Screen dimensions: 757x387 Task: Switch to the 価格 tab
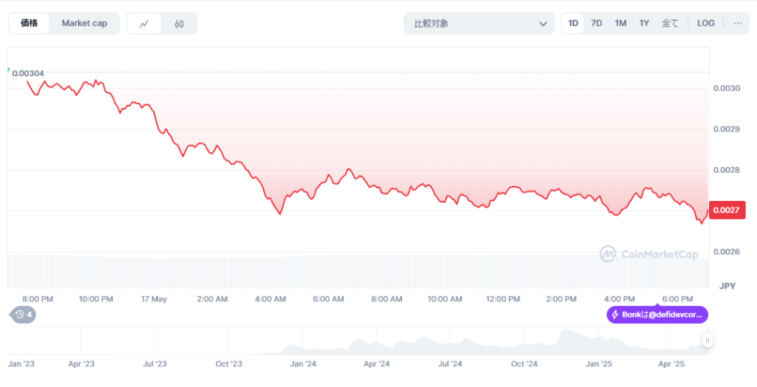tap(30, 23)
